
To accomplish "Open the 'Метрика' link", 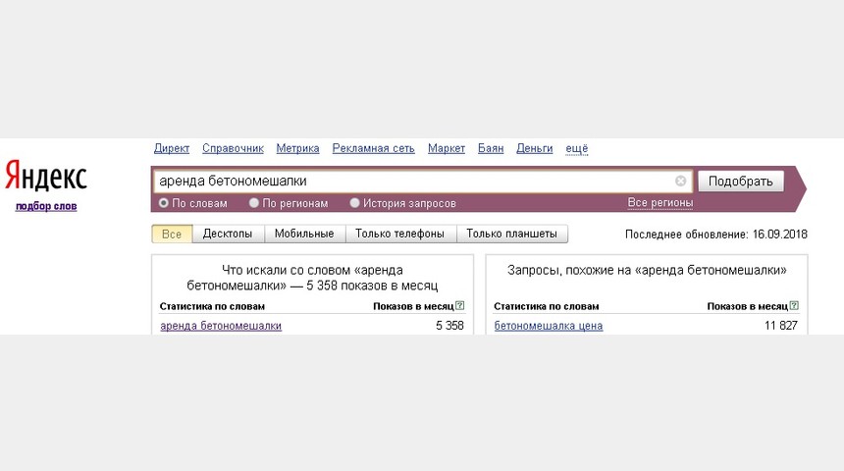I will (x=297, y=148).
